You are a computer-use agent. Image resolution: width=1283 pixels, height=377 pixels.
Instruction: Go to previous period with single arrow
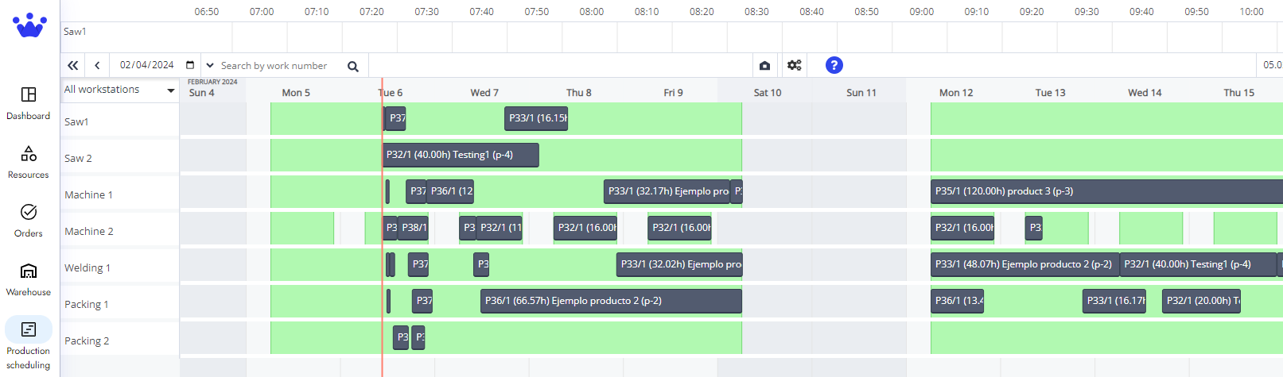pos(97,66)
